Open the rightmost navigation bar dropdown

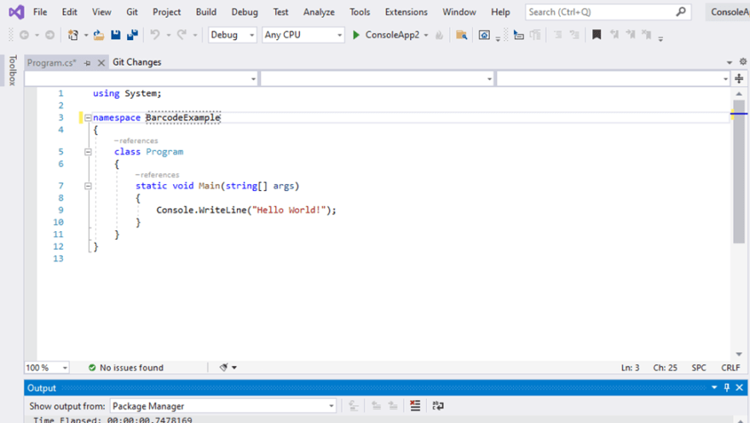point(613,78)
